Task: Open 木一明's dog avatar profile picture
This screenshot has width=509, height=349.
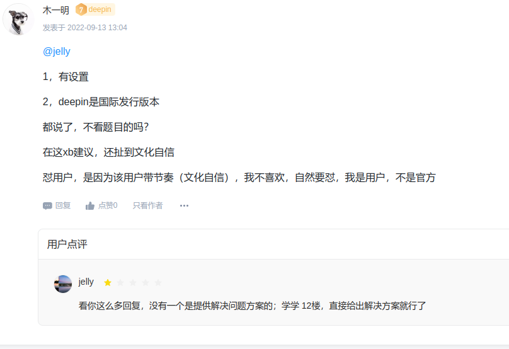Action: click(19, 20)
